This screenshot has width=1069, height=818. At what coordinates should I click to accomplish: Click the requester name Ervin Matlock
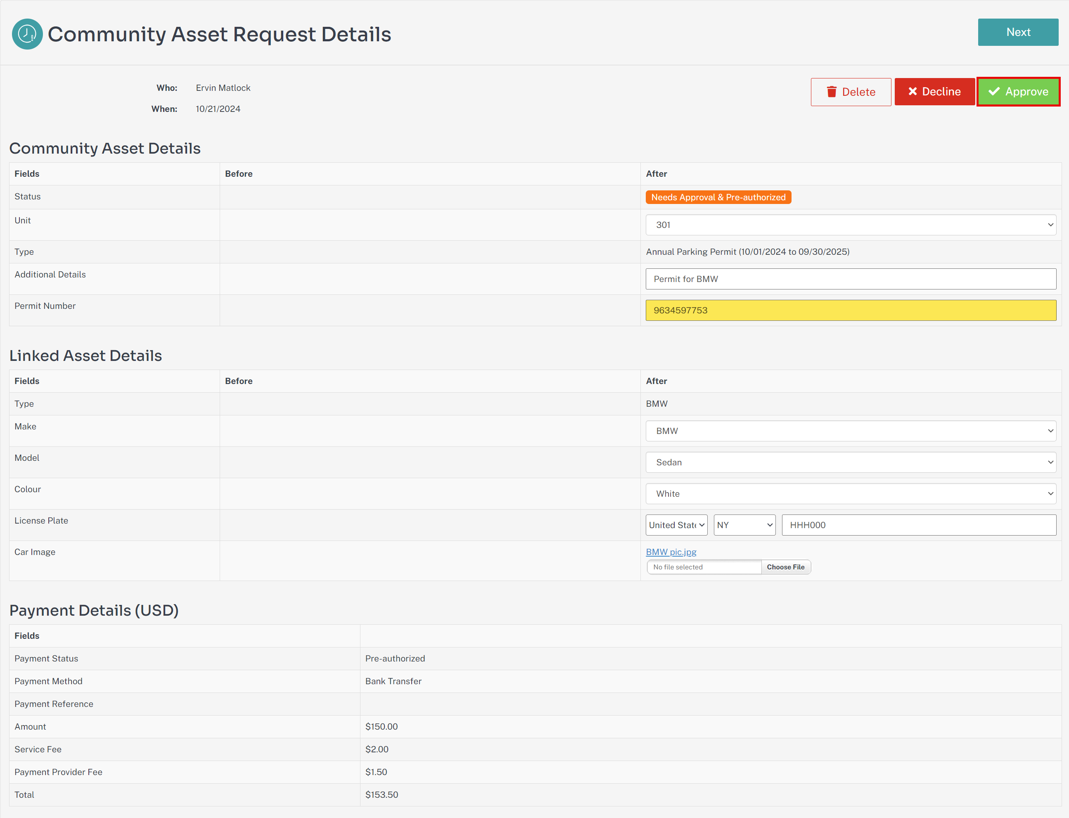(223, 88)
